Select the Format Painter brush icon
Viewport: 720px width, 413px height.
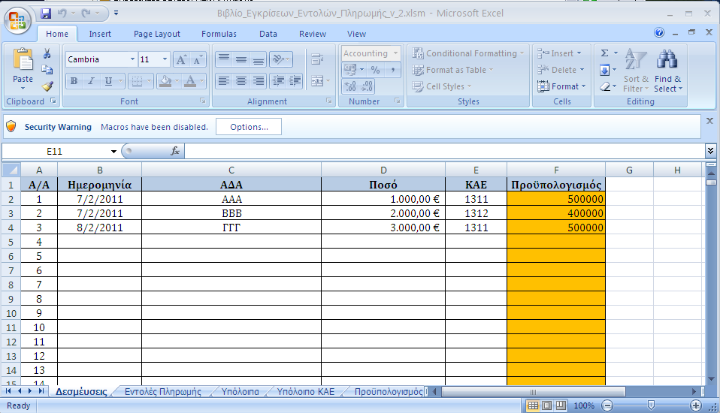tap(47, 86)
